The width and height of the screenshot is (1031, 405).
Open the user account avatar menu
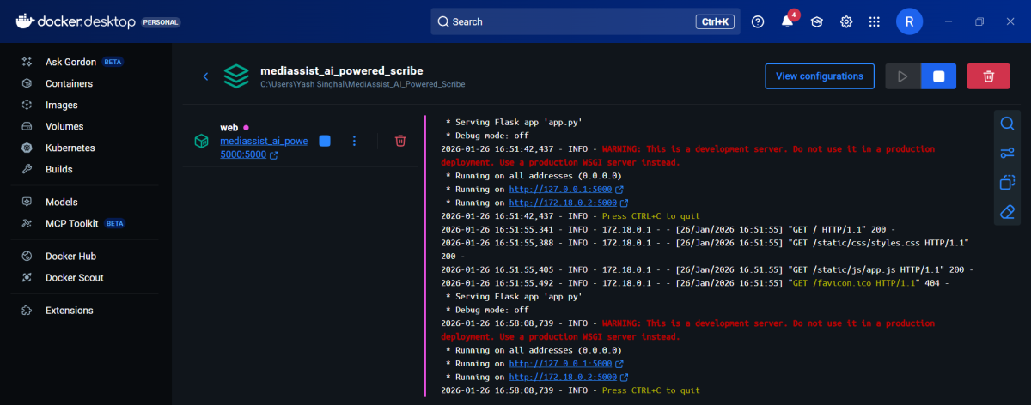(x=910, y=22)
